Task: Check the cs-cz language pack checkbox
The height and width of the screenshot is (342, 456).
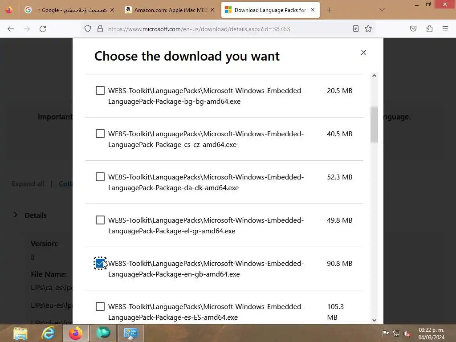Action: pos(100,134)
